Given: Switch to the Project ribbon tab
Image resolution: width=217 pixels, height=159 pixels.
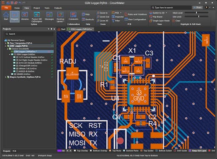Looking at the screenshot, I should click(36, 8).
